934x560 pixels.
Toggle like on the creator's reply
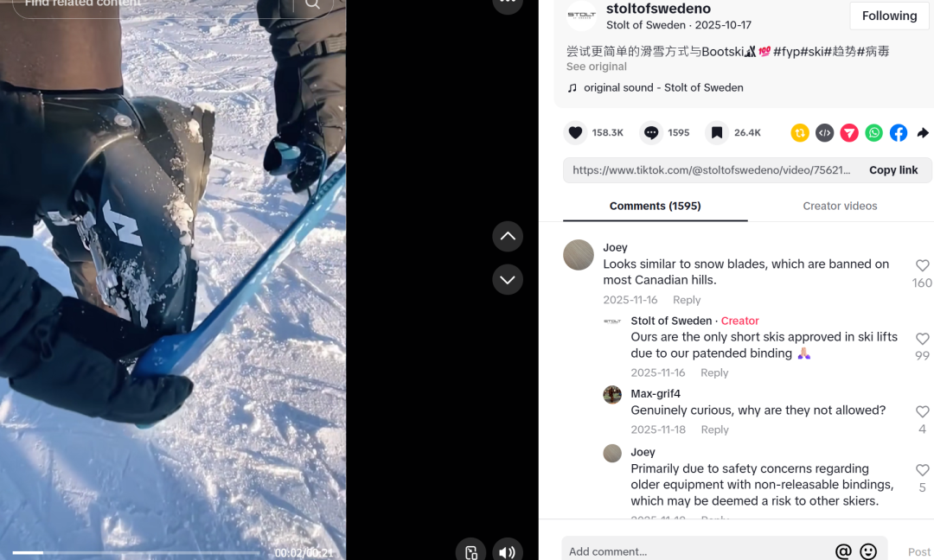922,339
